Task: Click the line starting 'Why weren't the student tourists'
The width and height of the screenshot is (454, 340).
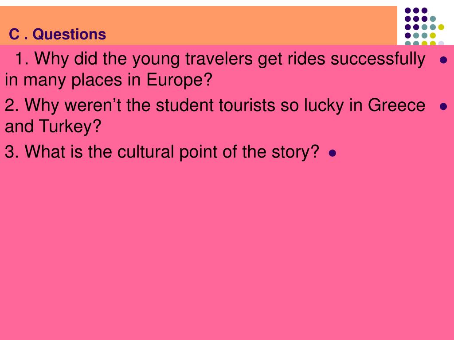Action: [x=225, y=105]
